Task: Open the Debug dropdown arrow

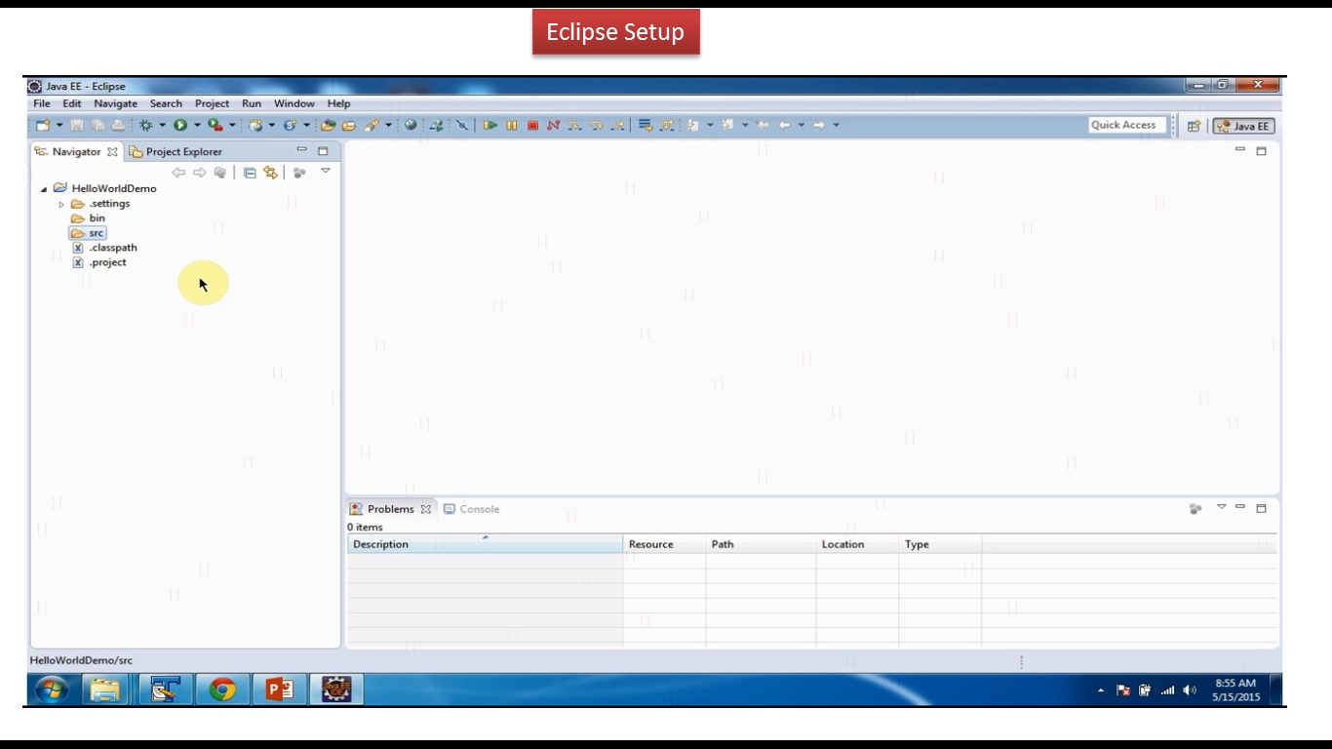Action: click(163, 125)
